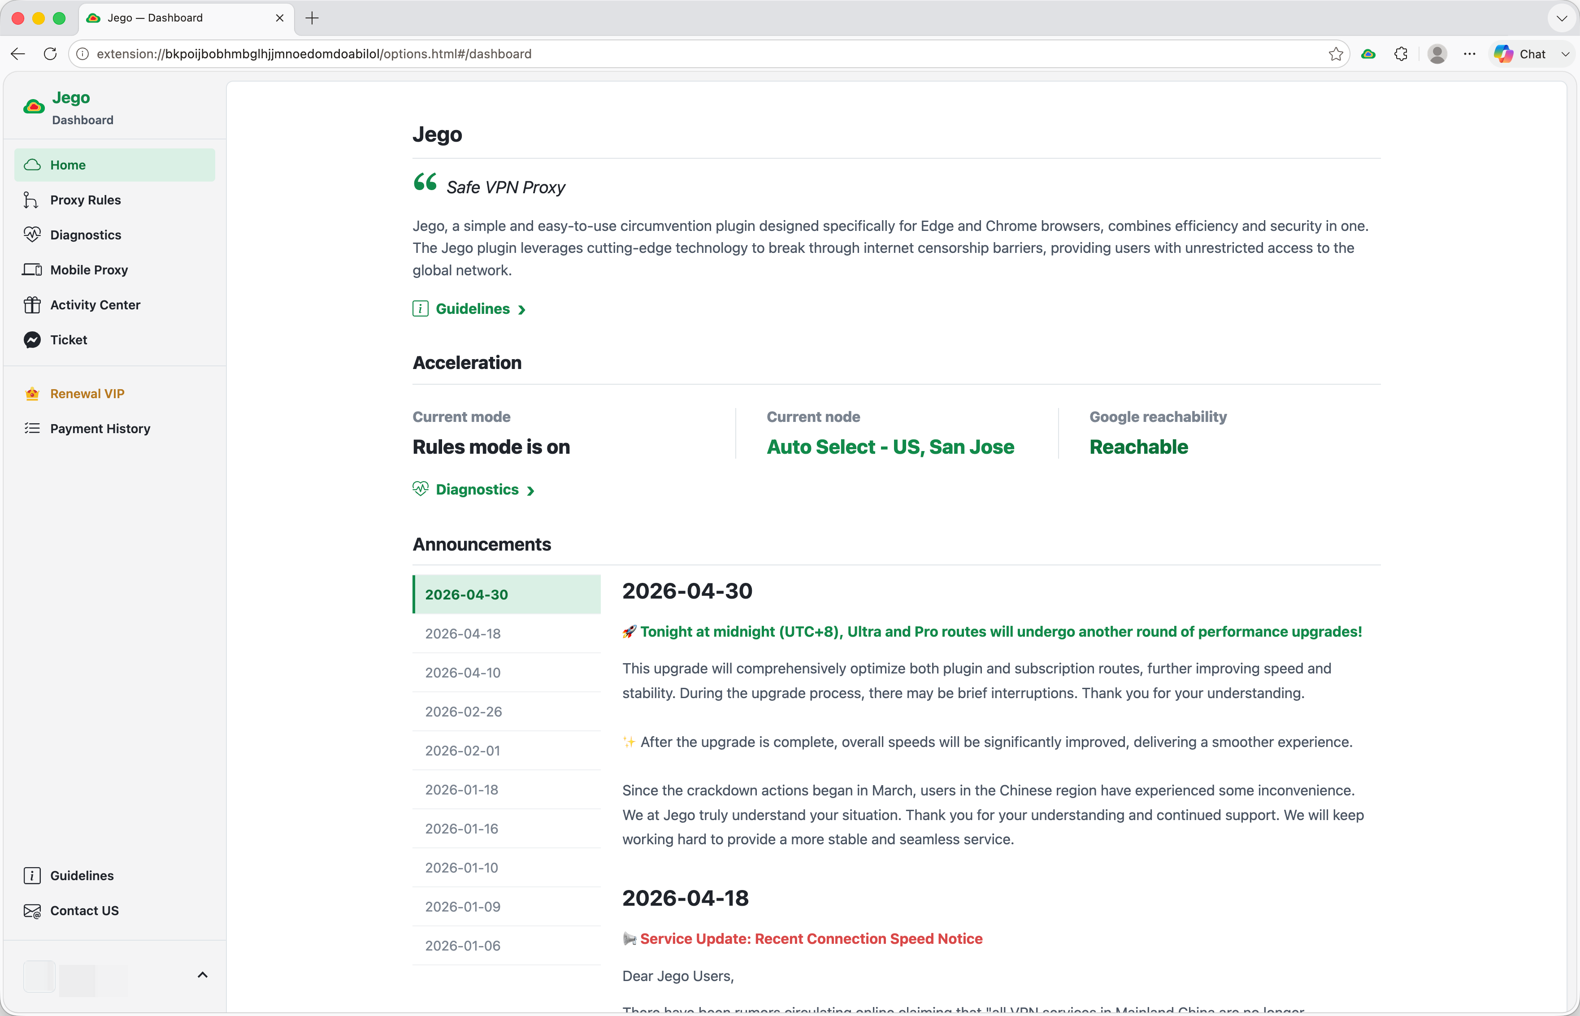Click the chevron next to Guidelines link
This screenshot has height=1016, width=1580.
[522, 309]
